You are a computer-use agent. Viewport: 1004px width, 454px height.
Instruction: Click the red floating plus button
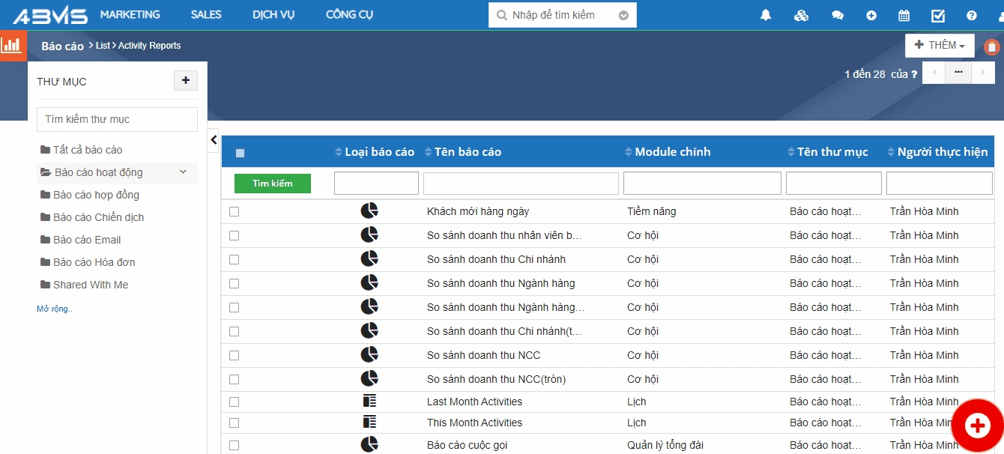(977, 426)
